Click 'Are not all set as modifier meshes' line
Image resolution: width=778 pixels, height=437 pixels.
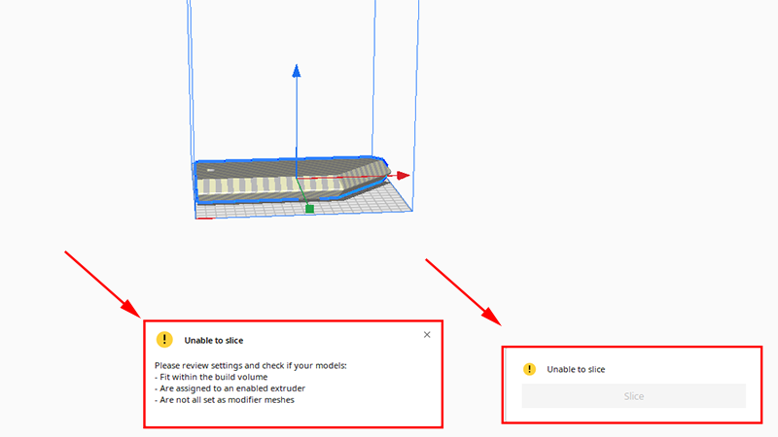click(x=227, y=400)
